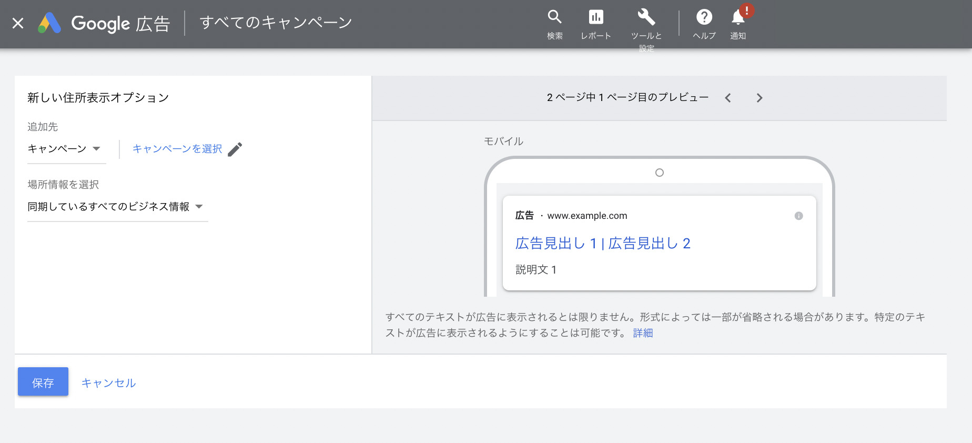
Task: Click 説明文 1 description text
Action: [x=536, y=269]
